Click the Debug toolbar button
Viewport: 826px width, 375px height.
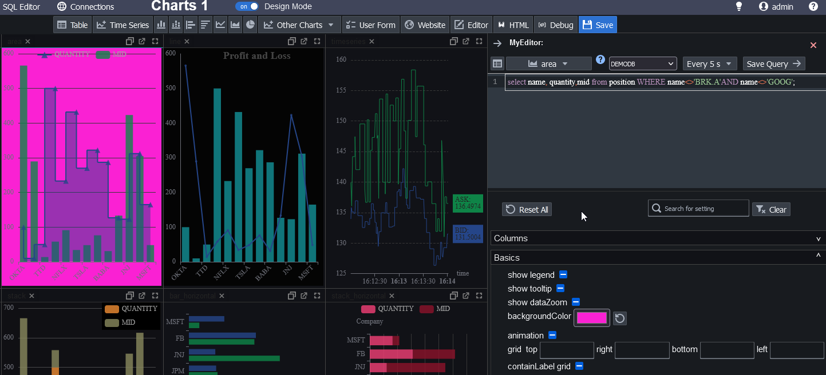click(x=556, y=25)
